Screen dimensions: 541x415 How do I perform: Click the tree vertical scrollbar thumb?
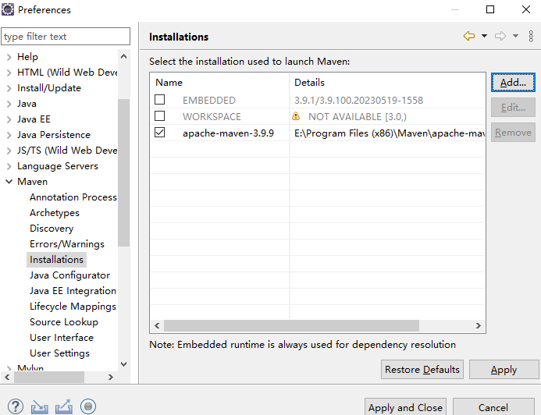point(123,172)
